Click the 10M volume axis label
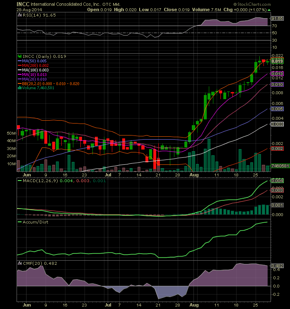290x309 pixels. [x=12, y=164]
